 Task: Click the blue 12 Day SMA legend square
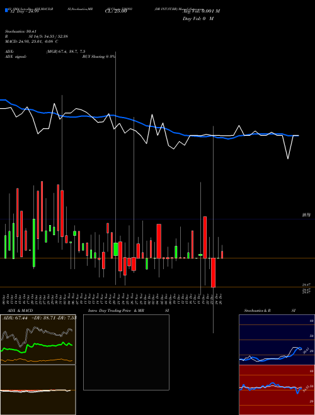7,10
